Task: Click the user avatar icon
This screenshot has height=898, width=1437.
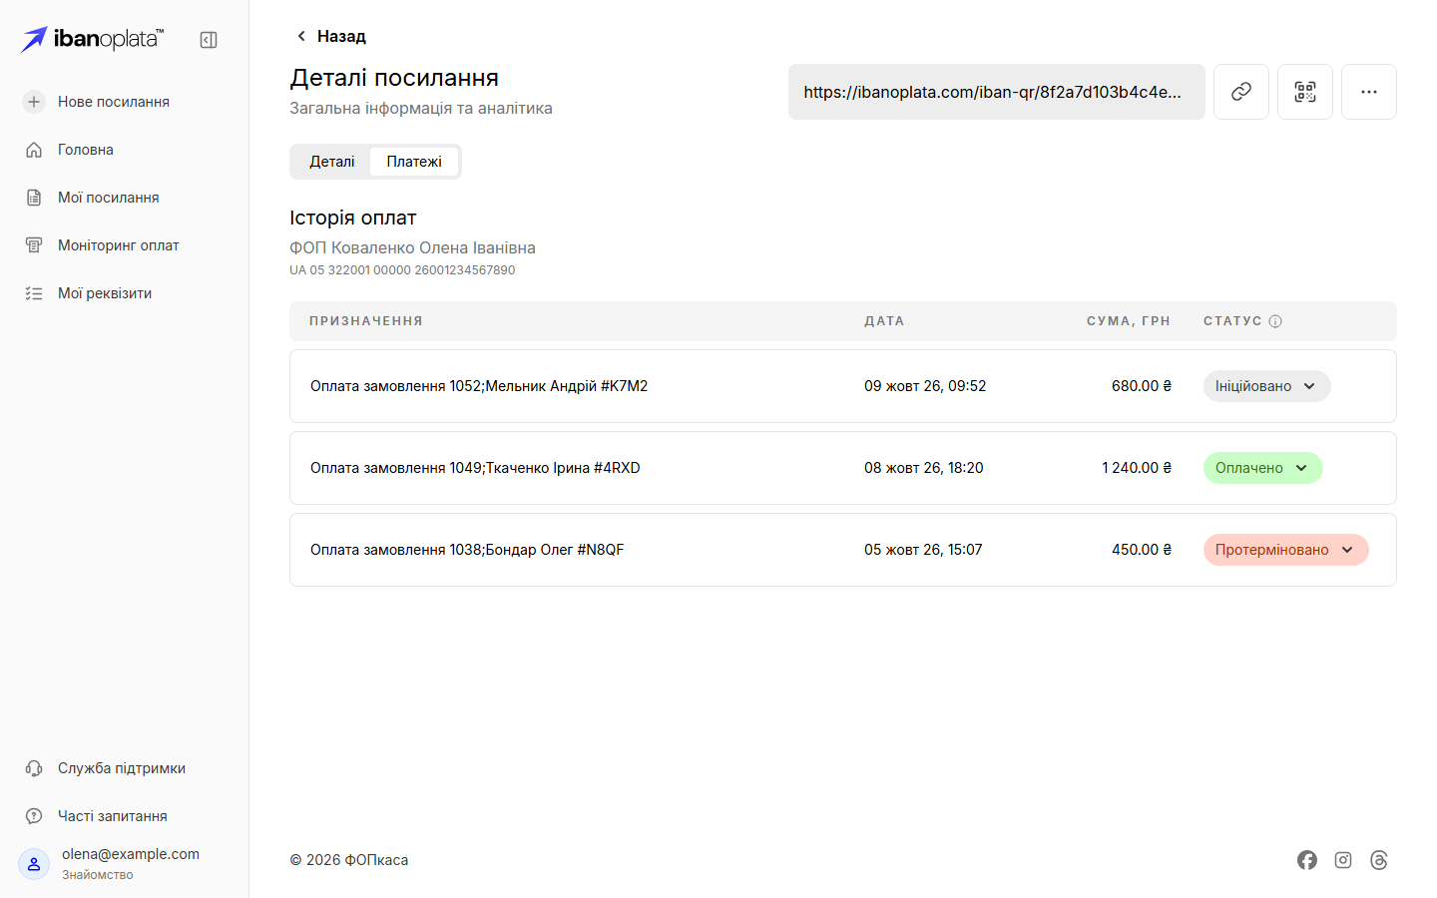Action: coord(34,864)
